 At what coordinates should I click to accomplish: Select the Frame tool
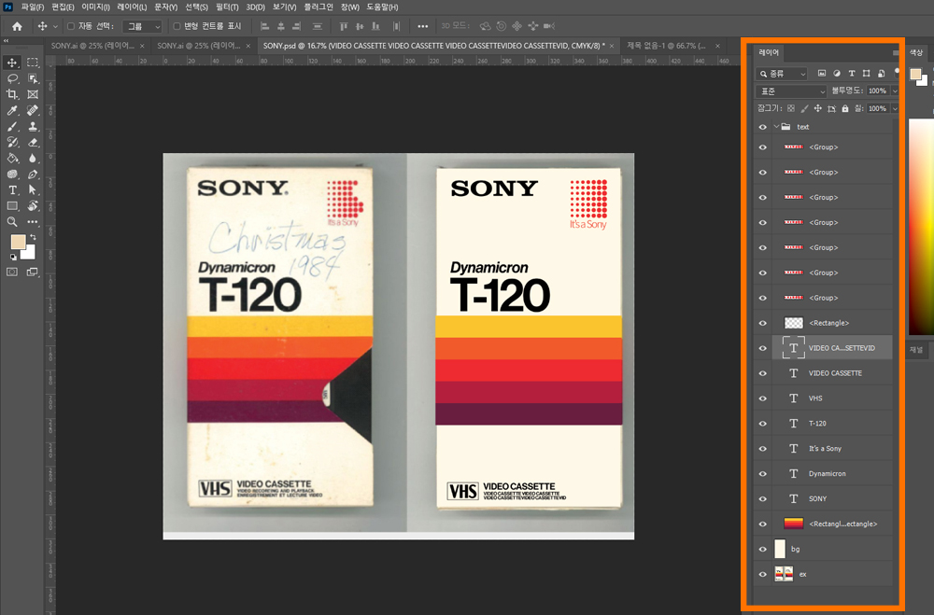[33, 94]
